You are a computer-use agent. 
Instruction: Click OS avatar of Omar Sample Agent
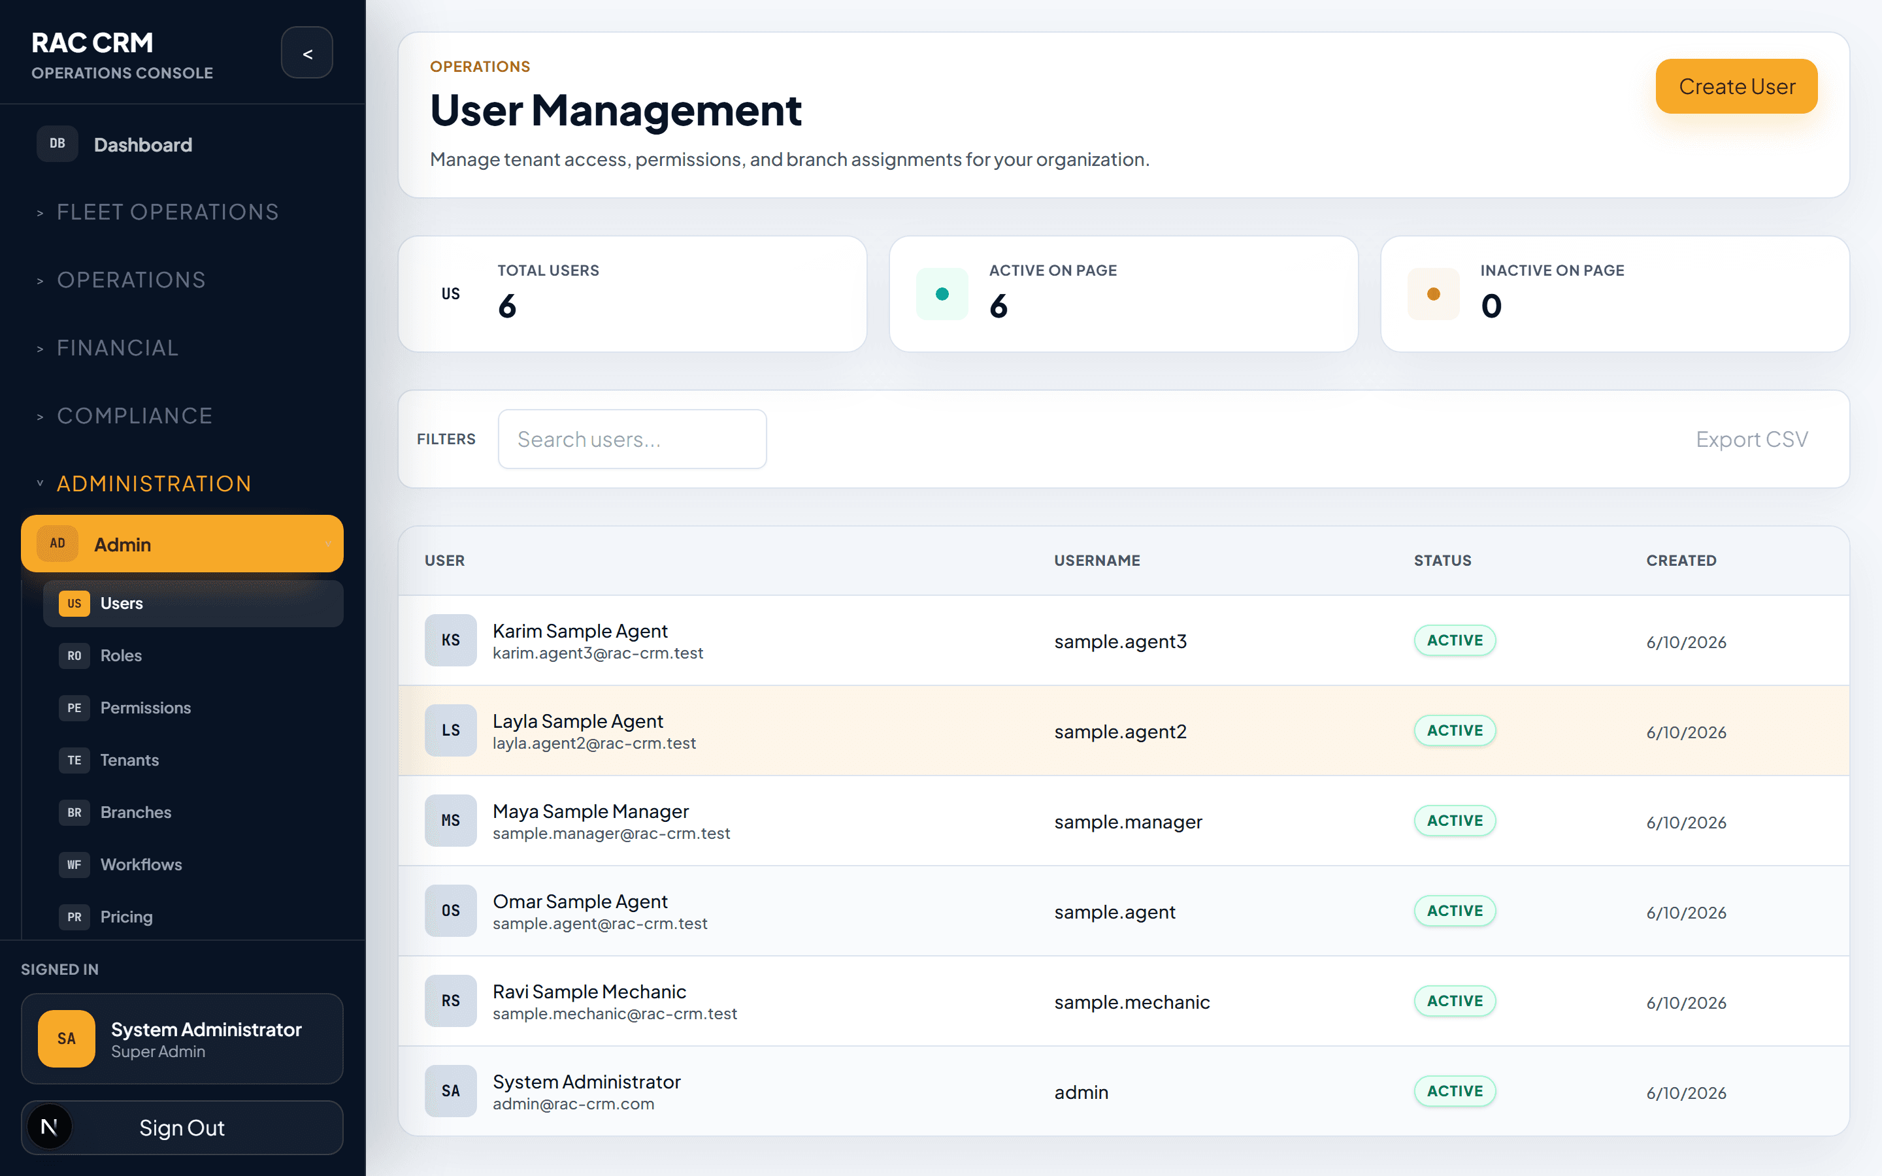[450, 911]
